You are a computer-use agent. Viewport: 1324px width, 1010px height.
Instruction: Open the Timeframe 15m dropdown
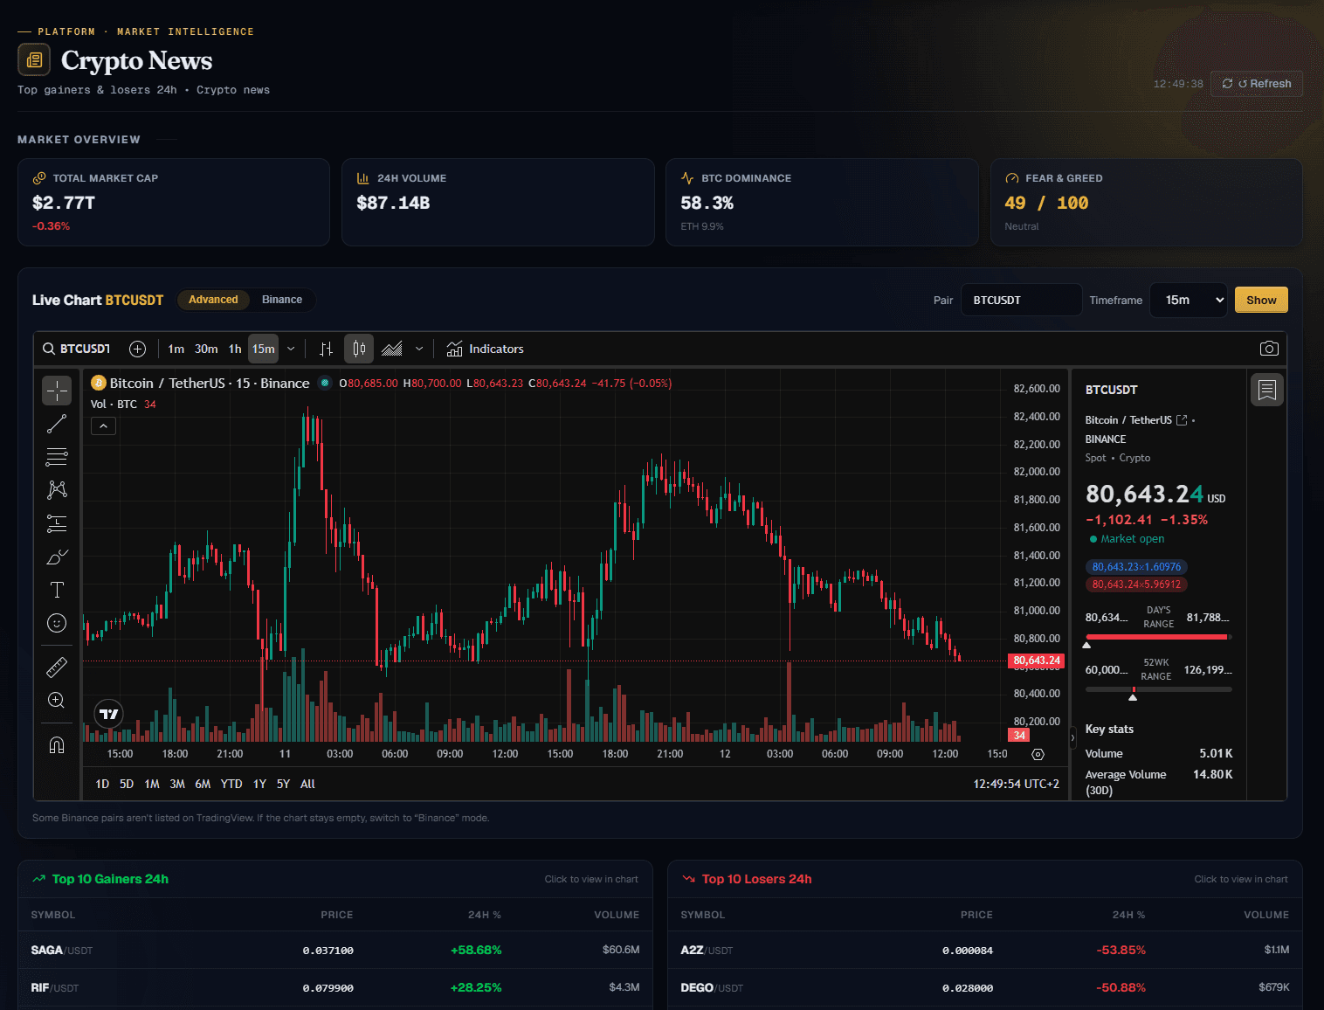point(1189,300)
